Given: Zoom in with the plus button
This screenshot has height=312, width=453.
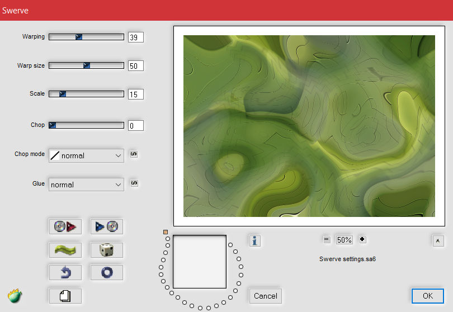Looking at the screenshot, I should pyautogui.click(x=362, y=239).
